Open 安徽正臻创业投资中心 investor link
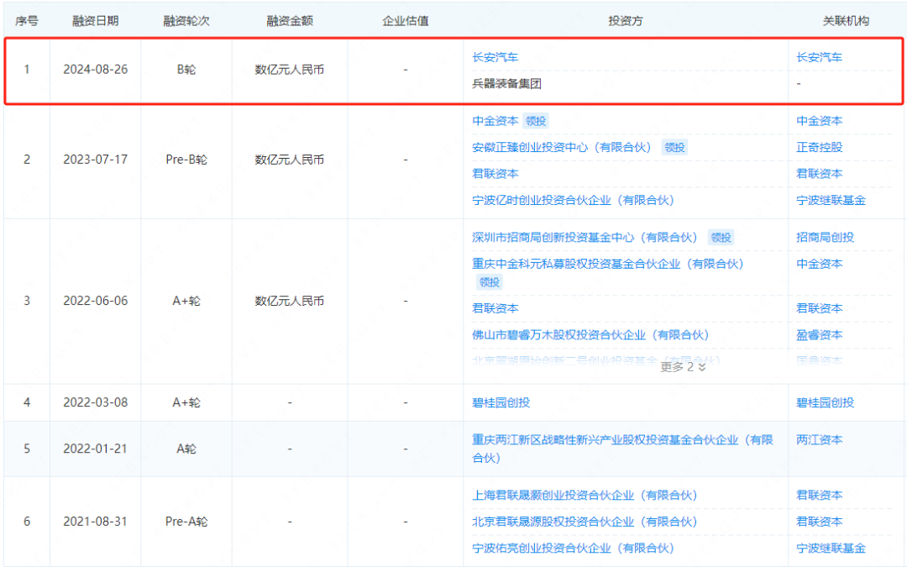The image size is (907, 567). [562, 148]
